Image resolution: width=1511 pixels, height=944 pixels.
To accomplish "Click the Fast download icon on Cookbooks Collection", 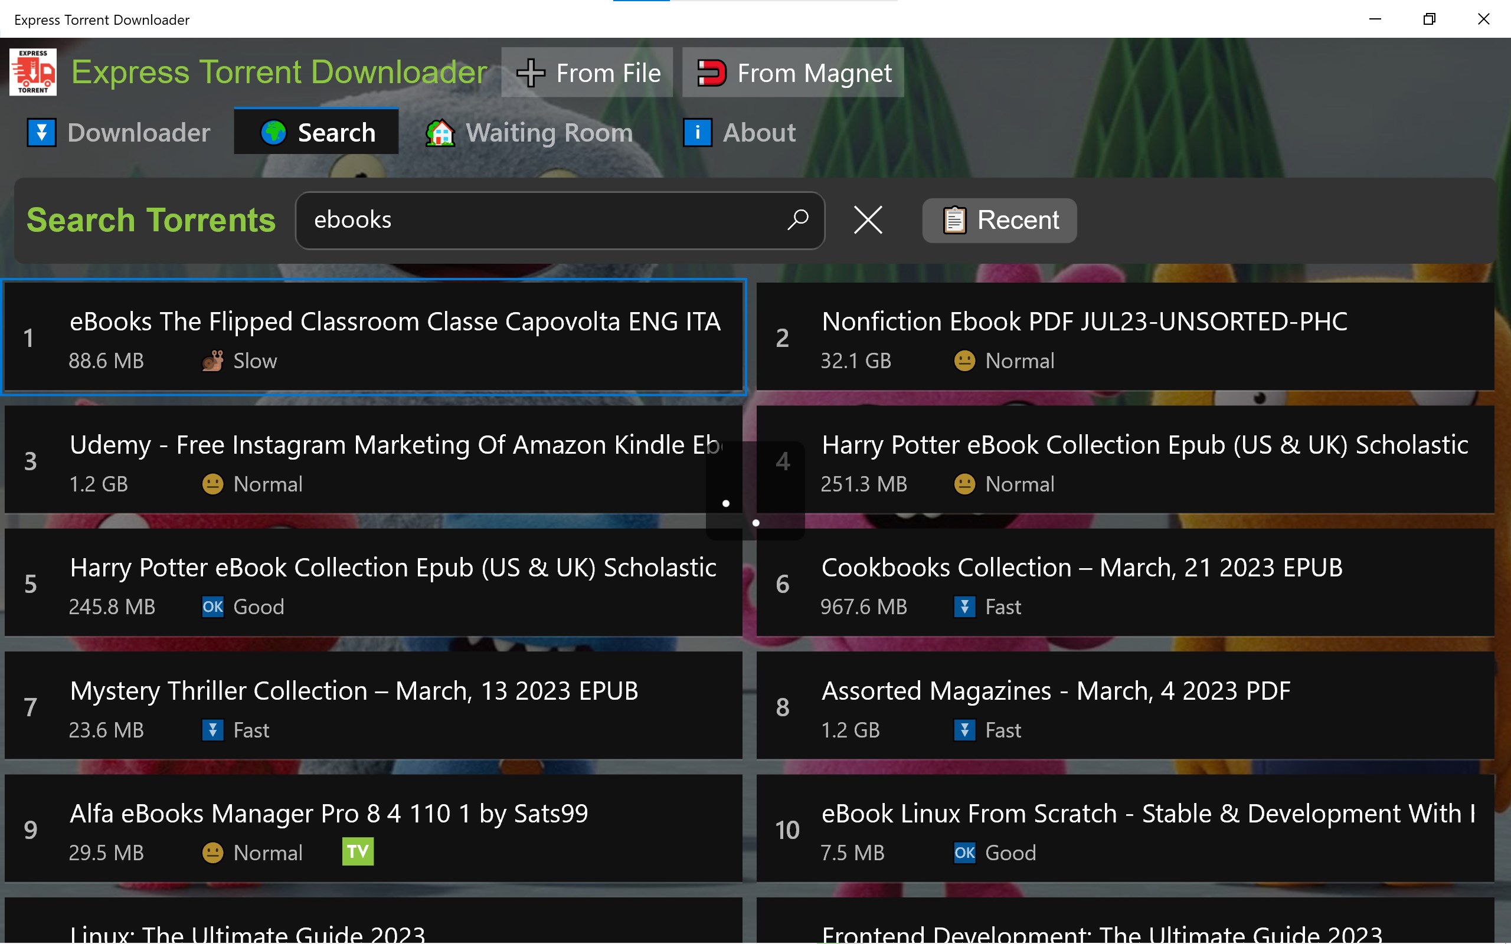I will coord(964,607).
